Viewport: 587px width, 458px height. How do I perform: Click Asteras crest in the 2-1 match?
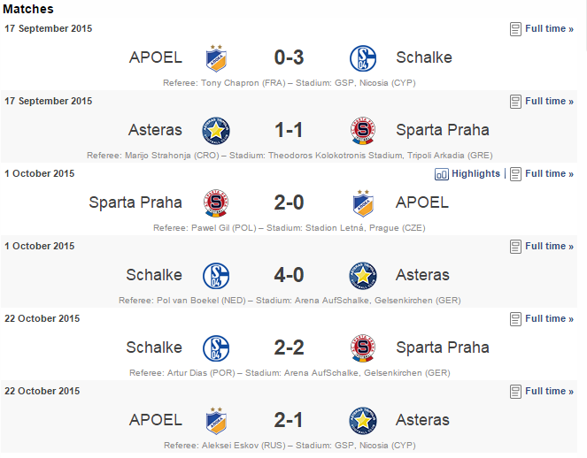coord(363,421)
